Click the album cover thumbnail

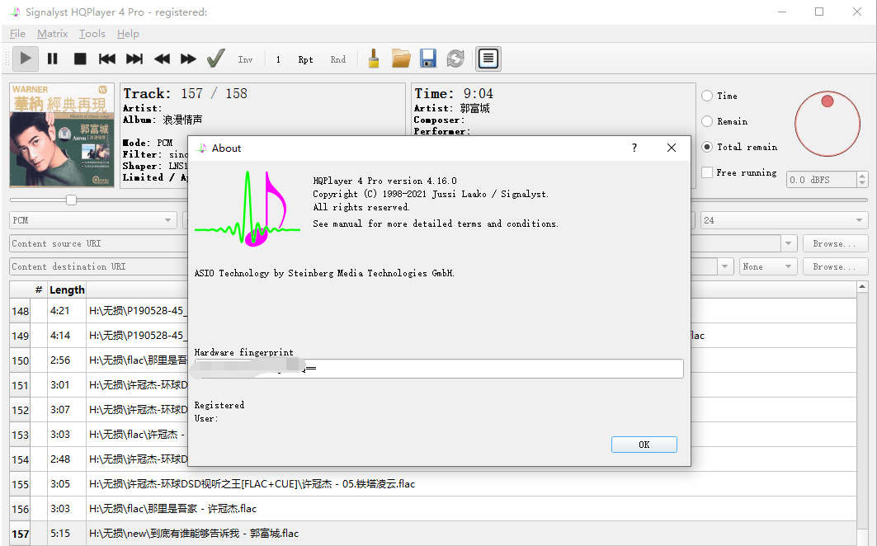point(62,134)
